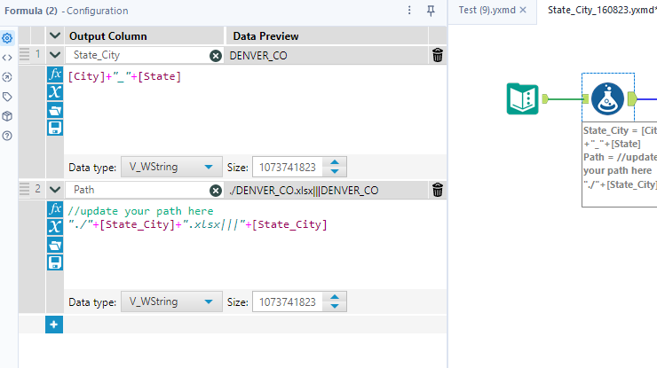Clear the State_City output column name
This screenshot has width=657, height=368.
coord(216,55)
